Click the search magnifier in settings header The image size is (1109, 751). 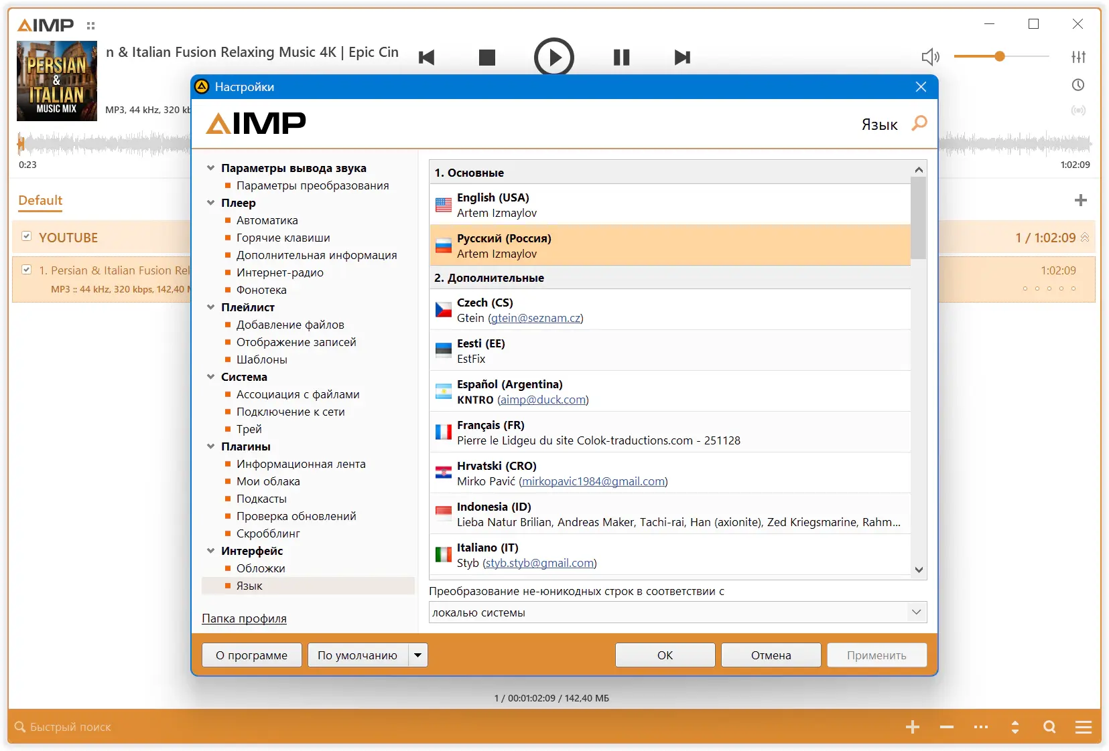[919, 124]
